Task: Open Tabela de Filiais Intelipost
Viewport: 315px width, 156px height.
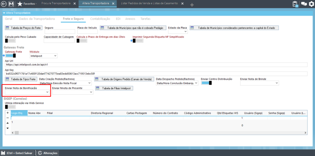Action: 114,88
